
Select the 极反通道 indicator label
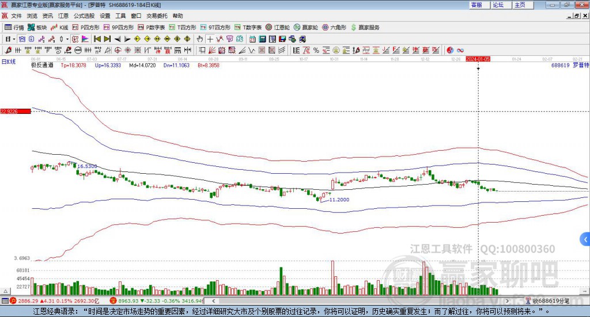coord(42,66)
